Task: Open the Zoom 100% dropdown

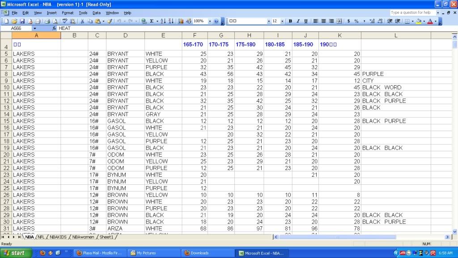Action: pos(210,21)
